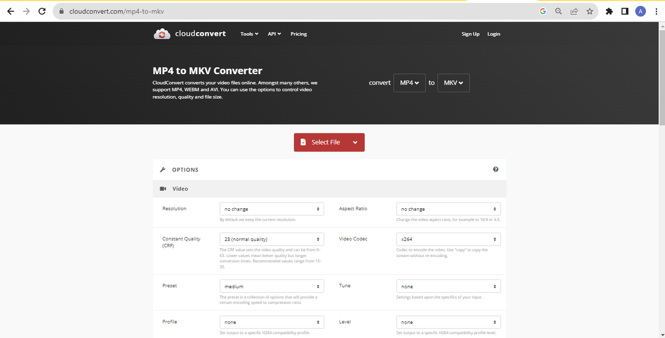Click the browser back arrow
This screenshot has width=665, height=338.
tap(10, 11)
